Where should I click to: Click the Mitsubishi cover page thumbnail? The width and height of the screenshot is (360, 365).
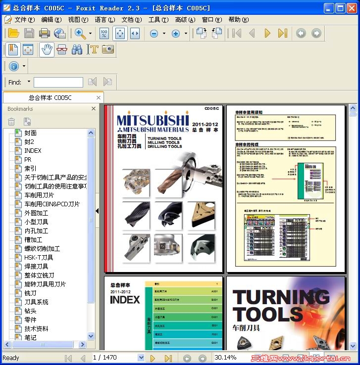pyautogui.click(x=163, y=189)
